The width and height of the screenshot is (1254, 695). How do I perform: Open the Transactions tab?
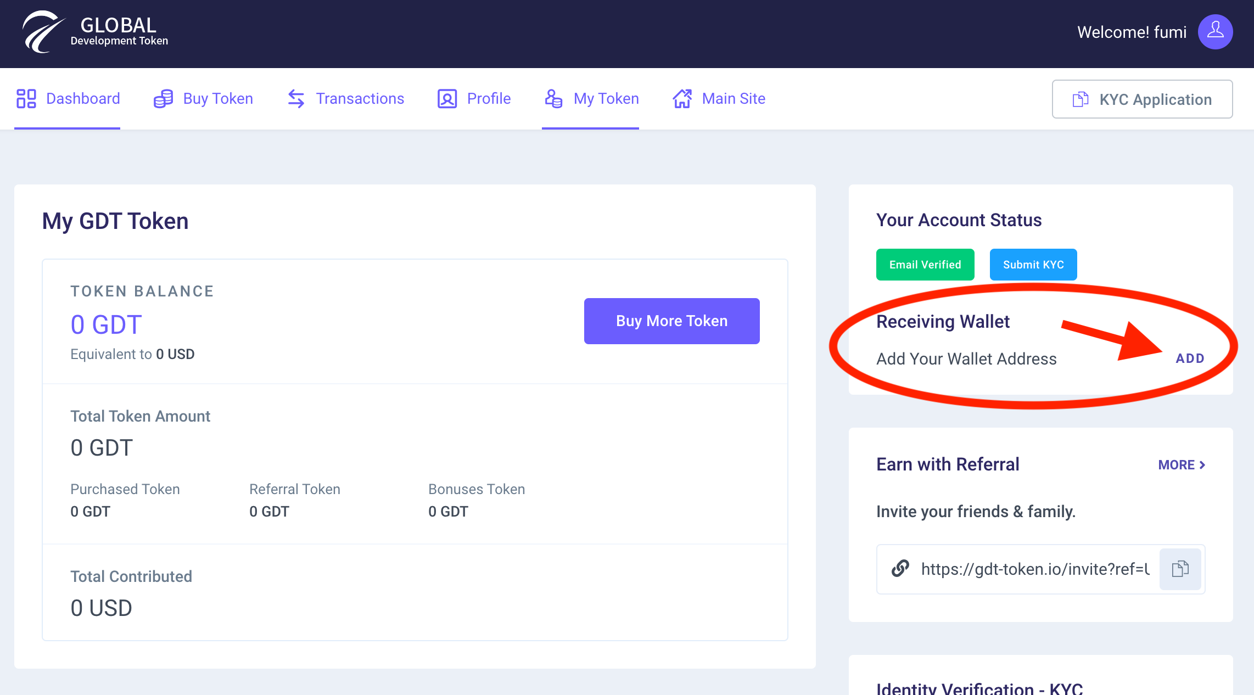(360, 99)
